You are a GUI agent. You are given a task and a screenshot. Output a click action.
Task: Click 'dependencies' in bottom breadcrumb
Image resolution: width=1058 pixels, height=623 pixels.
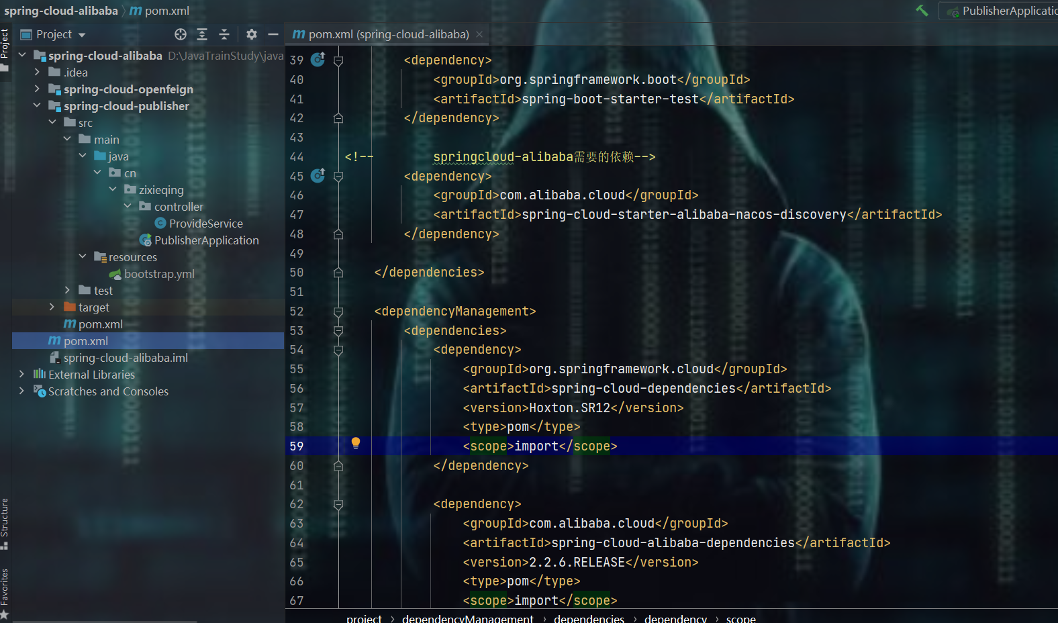(x=589, y=618)
